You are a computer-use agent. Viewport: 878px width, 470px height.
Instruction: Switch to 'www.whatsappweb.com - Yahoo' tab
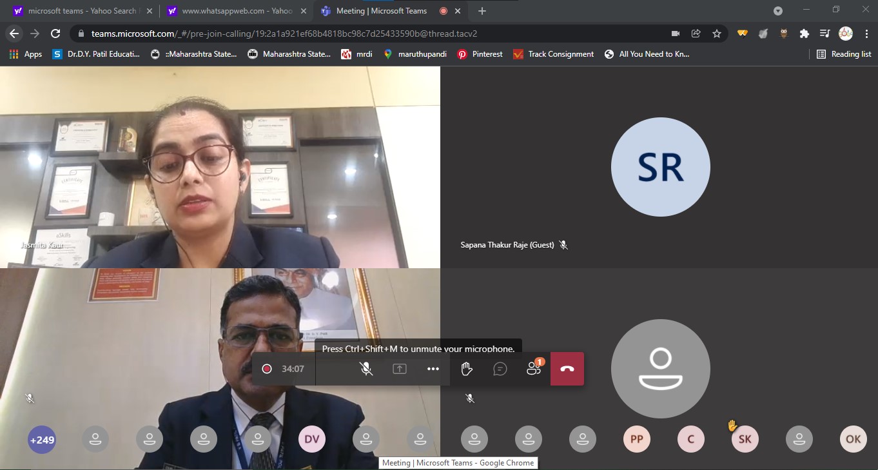click(237, 11)
